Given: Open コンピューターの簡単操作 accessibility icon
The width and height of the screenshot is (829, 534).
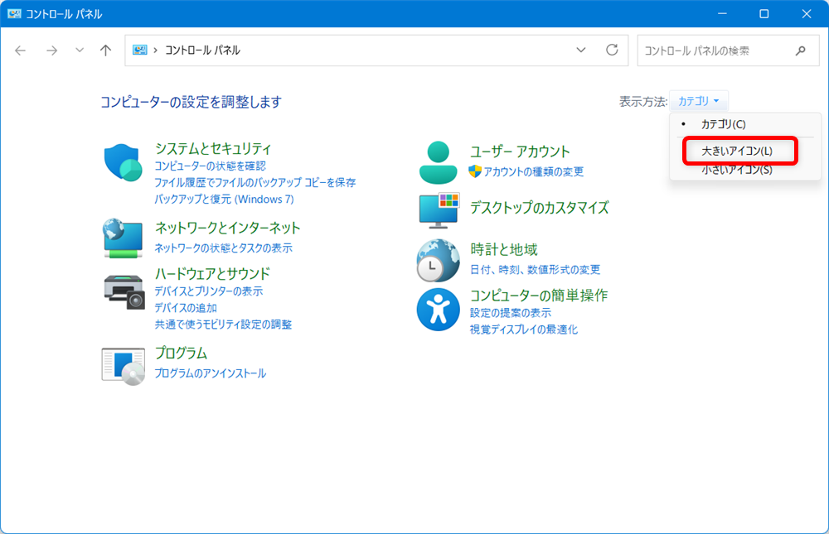Looking at the screenshot, I should 438,309.
